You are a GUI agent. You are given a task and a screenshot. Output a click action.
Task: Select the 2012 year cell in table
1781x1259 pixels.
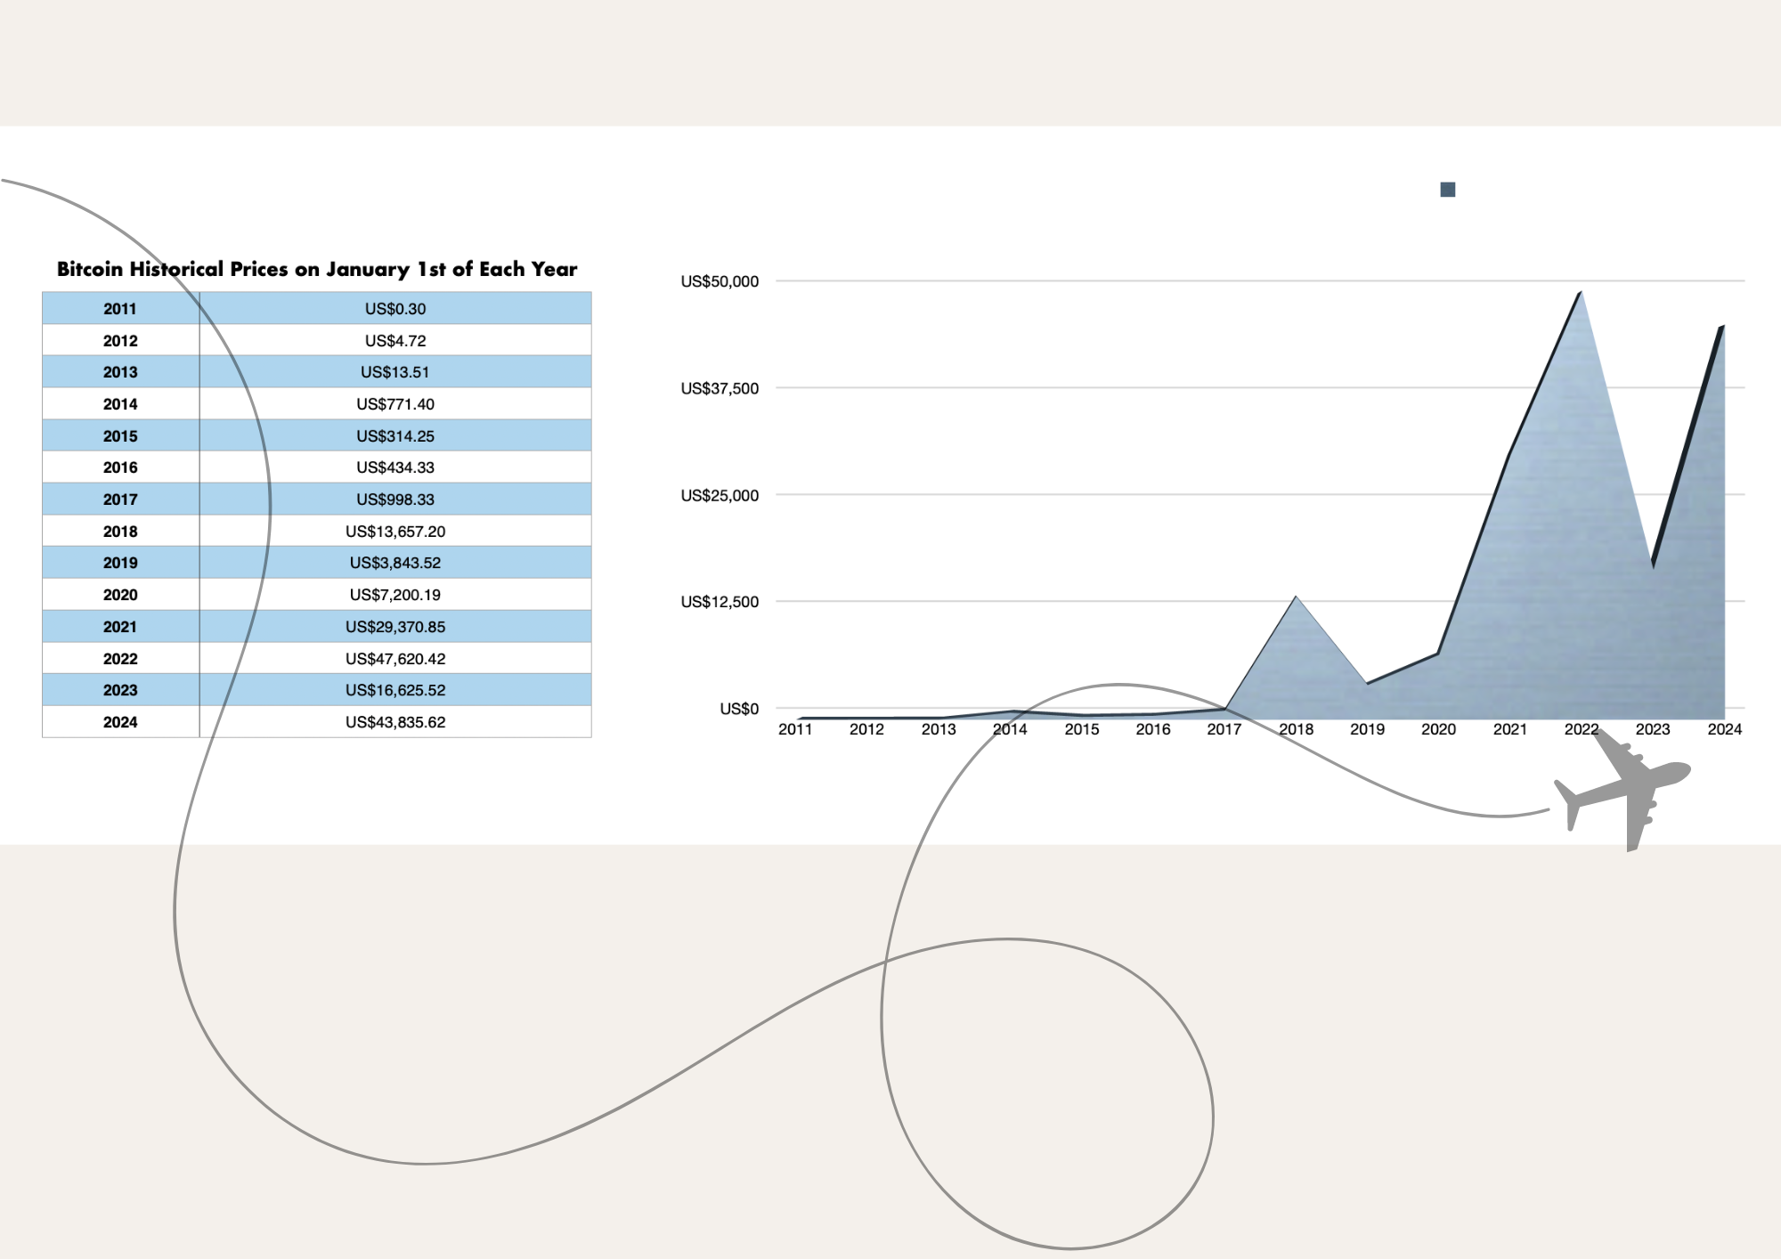120,340
